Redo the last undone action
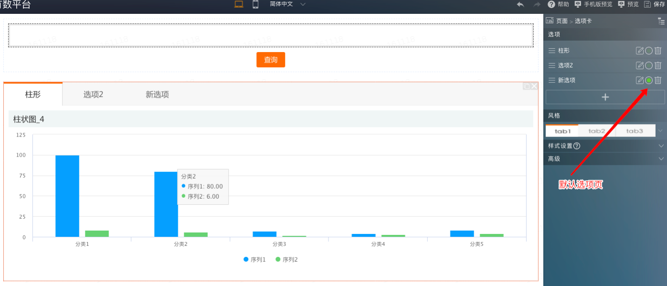 coord(537,4)
